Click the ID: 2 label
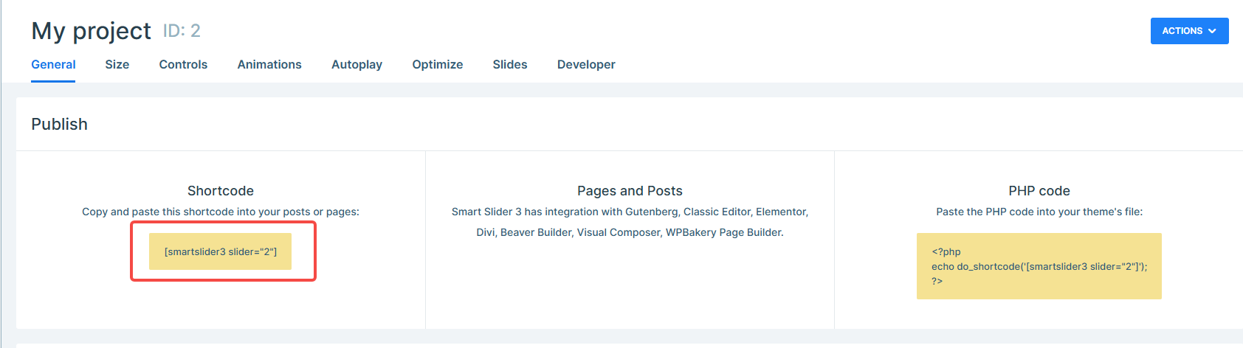The image size is (1243, 348). tap(182, 31)
